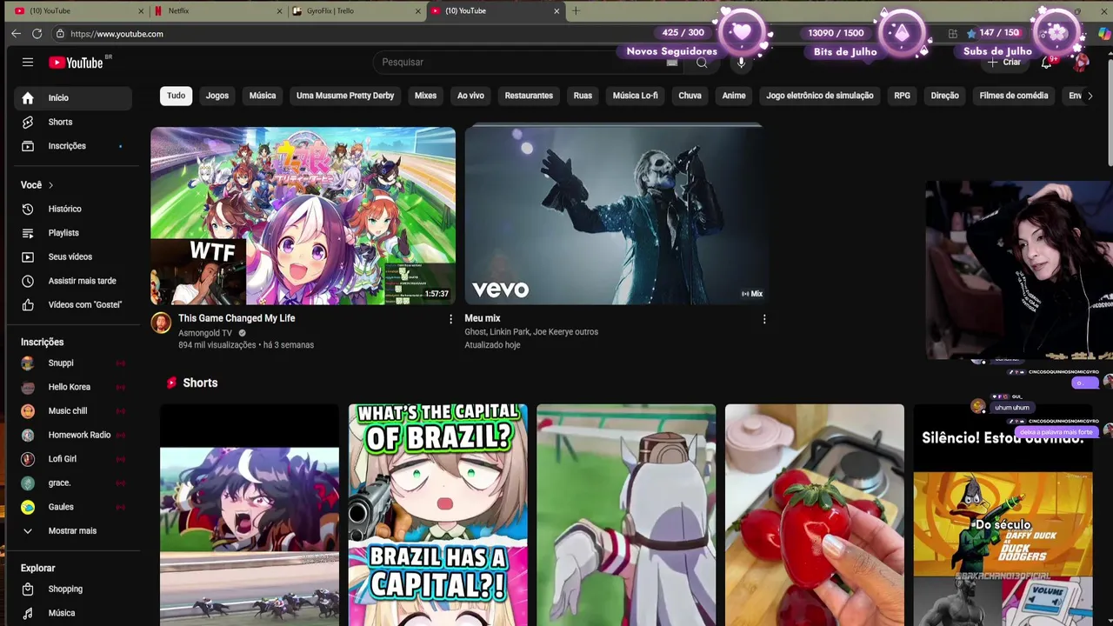Open Uma Musume video thumbnail
This screenshot has width=1113, height=626.
tap(303, 216)
